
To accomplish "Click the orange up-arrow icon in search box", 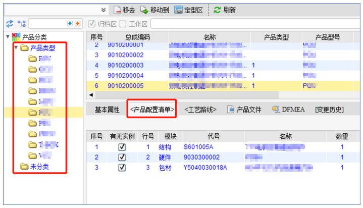I will [77, 24].
